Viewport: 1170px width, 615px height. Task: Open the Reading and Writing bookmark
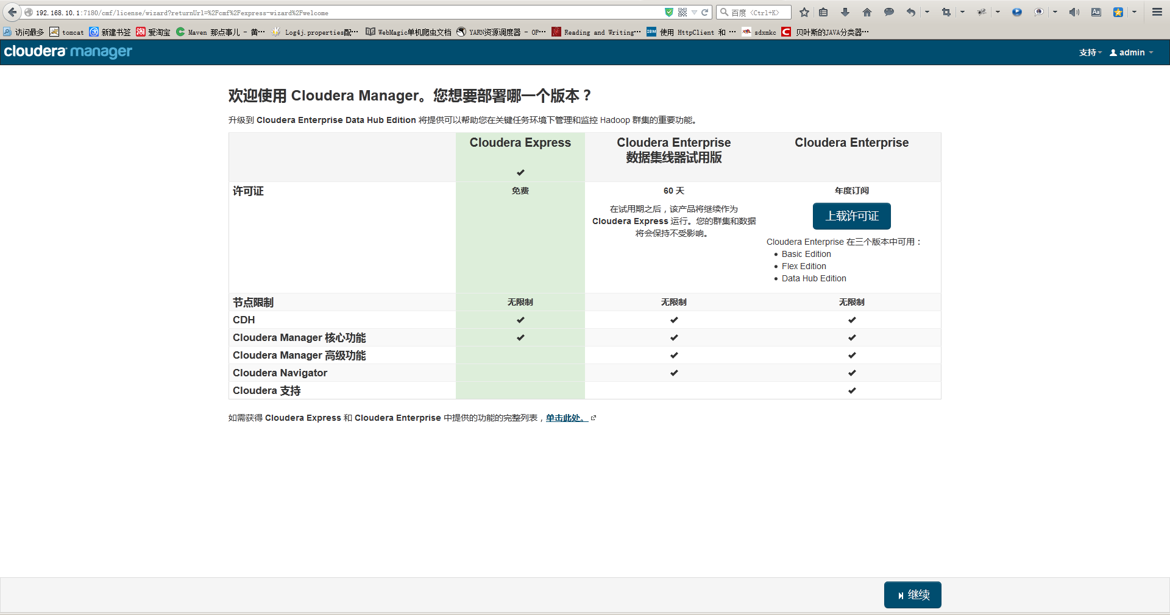tap(597, 32)
